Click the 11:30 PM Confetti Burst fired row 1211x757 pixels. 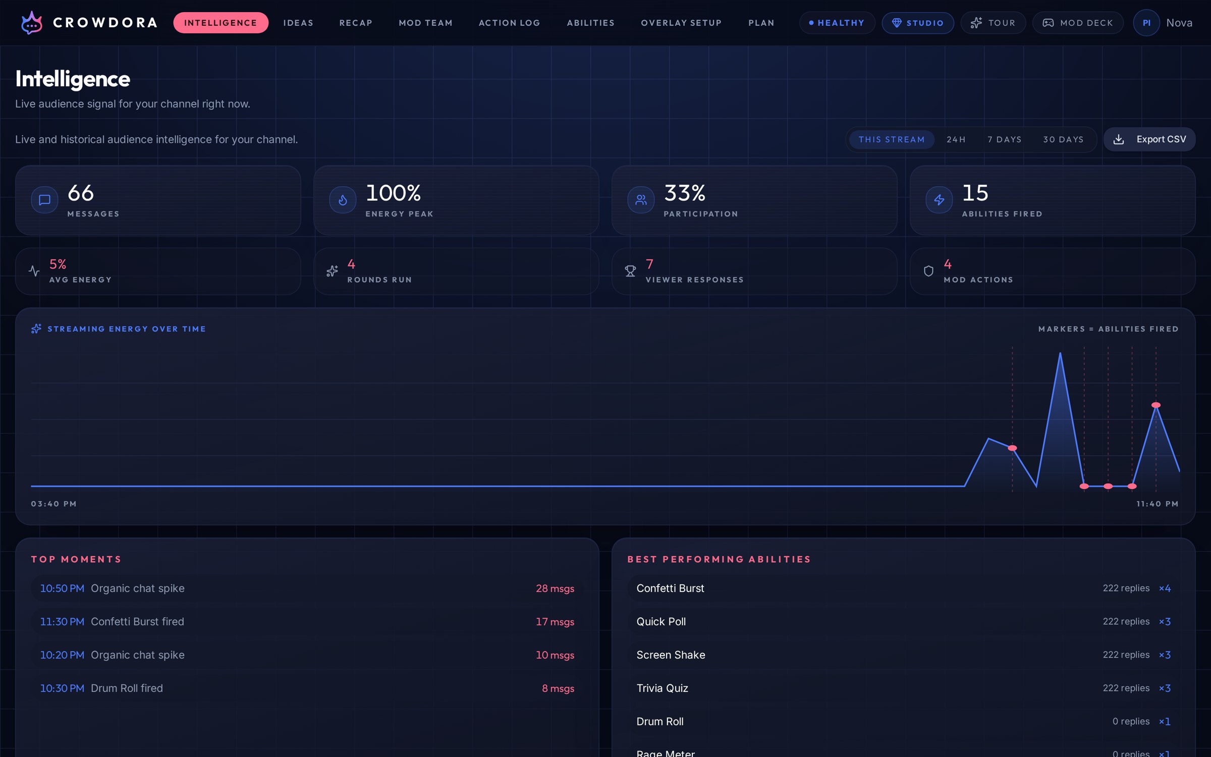tap(307, 622)
